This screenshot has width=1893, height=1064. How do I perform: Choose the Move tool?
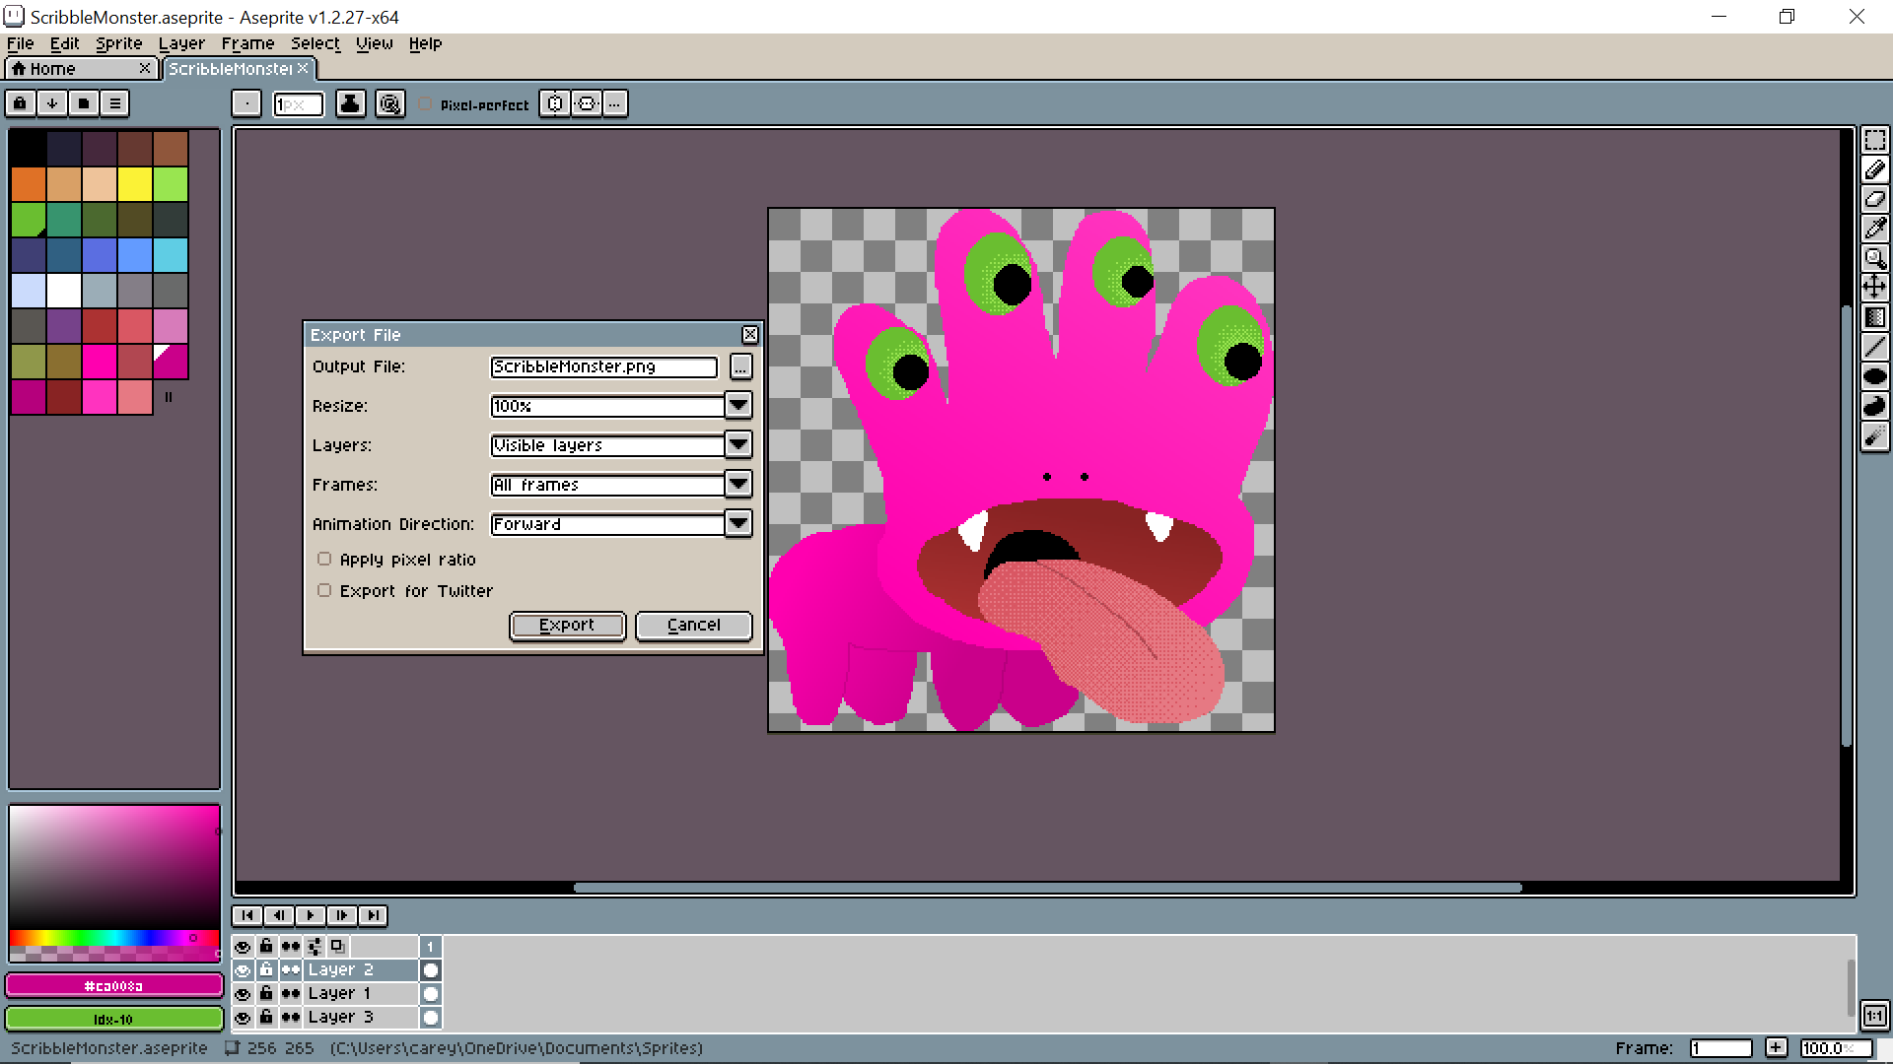(x=1876, y=288)
